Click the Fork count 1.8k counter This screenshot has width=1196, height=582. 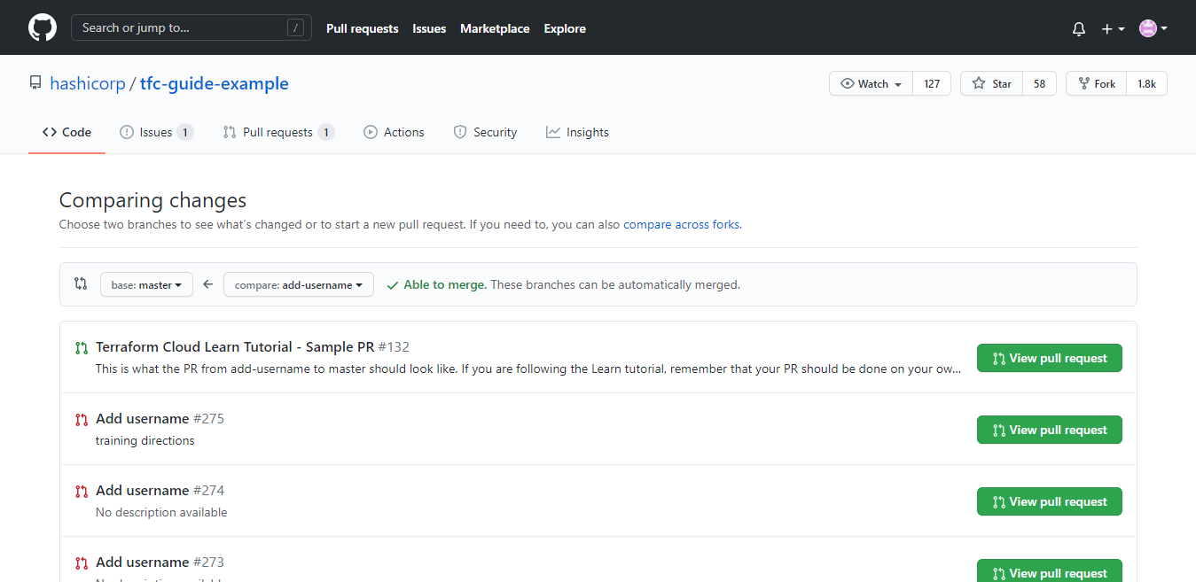(x=1146, y=83)
